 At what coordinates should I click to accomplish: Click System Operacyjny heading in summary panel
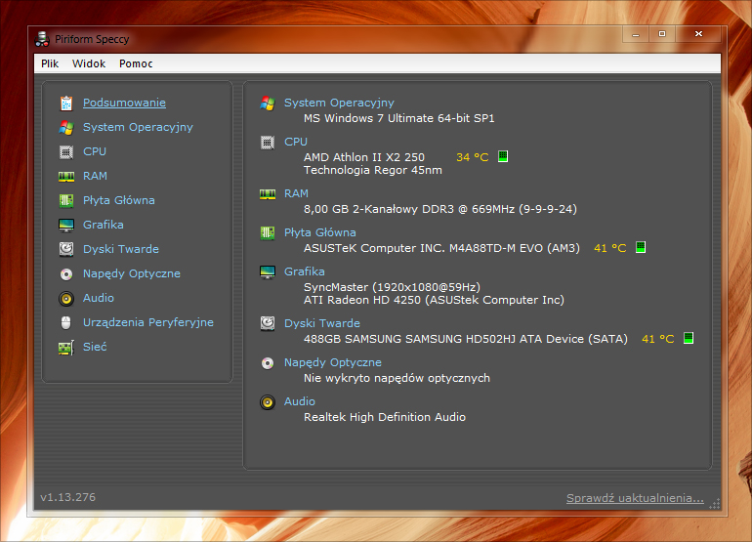tap(339, 103)
